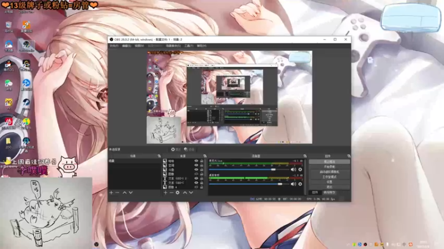The height and width of the screenshot is (249, 444).
Task: Mute the second mixer channel speaker icon
Action: tap(294, 184)
